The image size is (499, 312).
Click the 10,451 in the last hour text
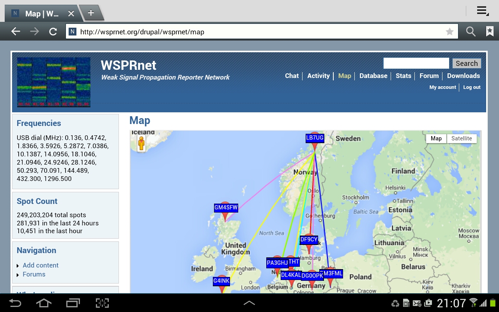click(50, 231)
